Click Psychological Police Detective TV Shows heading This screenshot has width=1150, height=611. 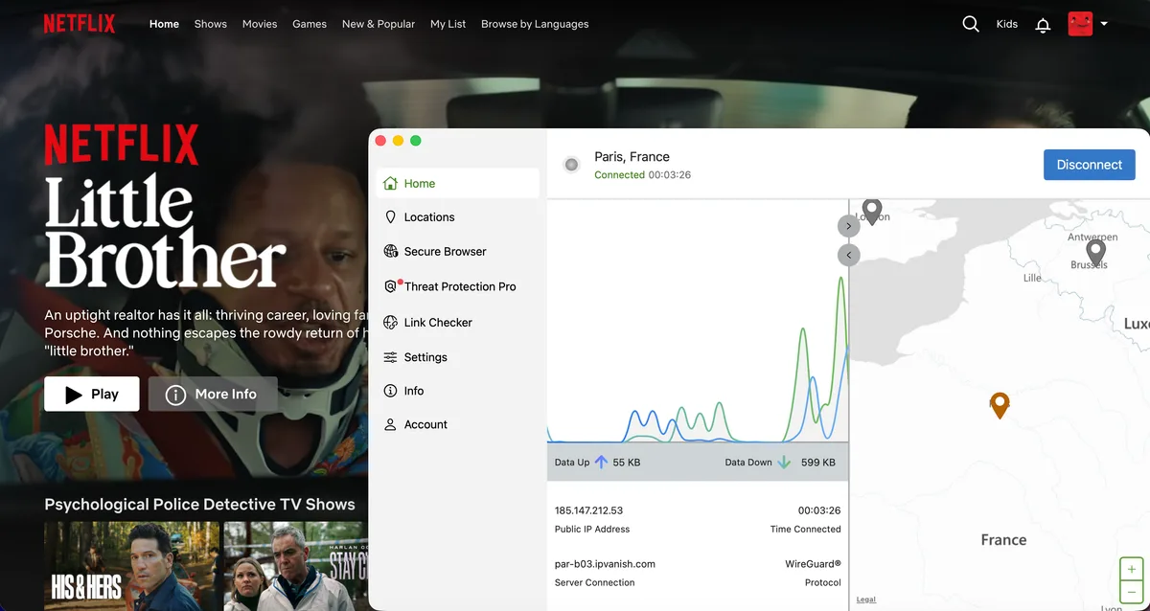click(x=199, y=504)
